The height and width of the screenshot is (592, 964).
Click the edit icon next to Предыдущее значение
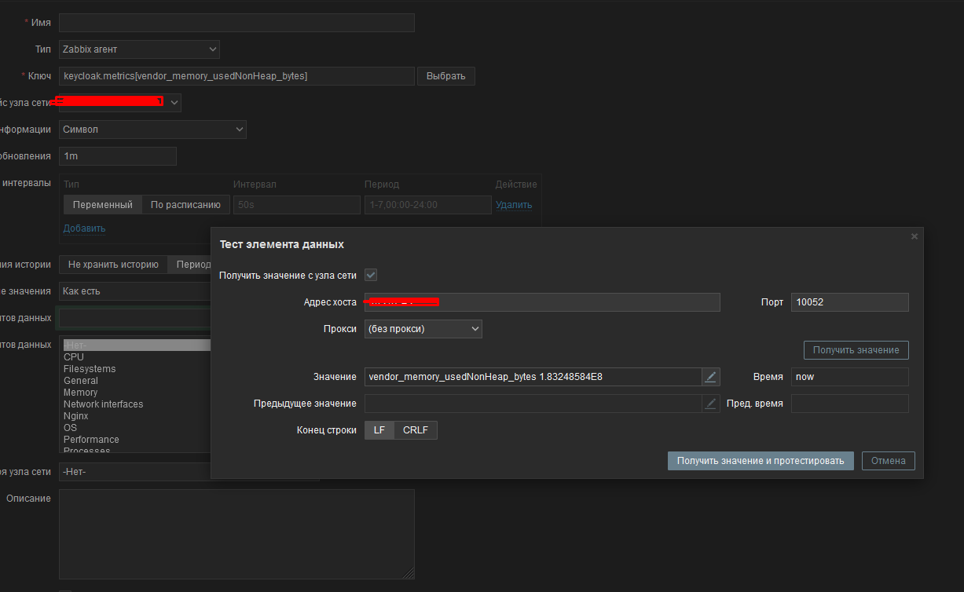[710, 403]
